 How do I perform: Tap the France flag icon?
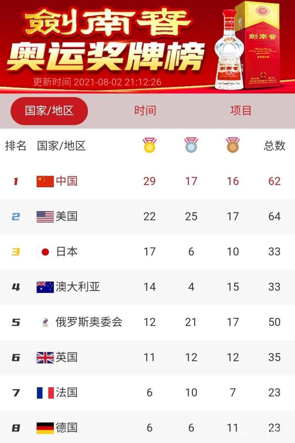tap(45, 393)
